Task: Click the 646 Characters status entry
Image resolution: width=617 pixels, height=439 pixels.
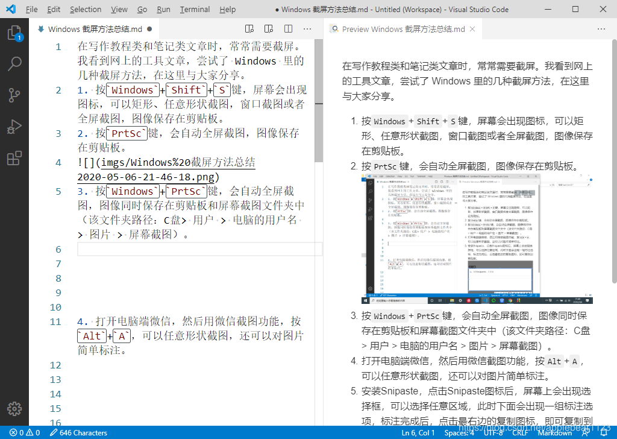Action: 78,433
